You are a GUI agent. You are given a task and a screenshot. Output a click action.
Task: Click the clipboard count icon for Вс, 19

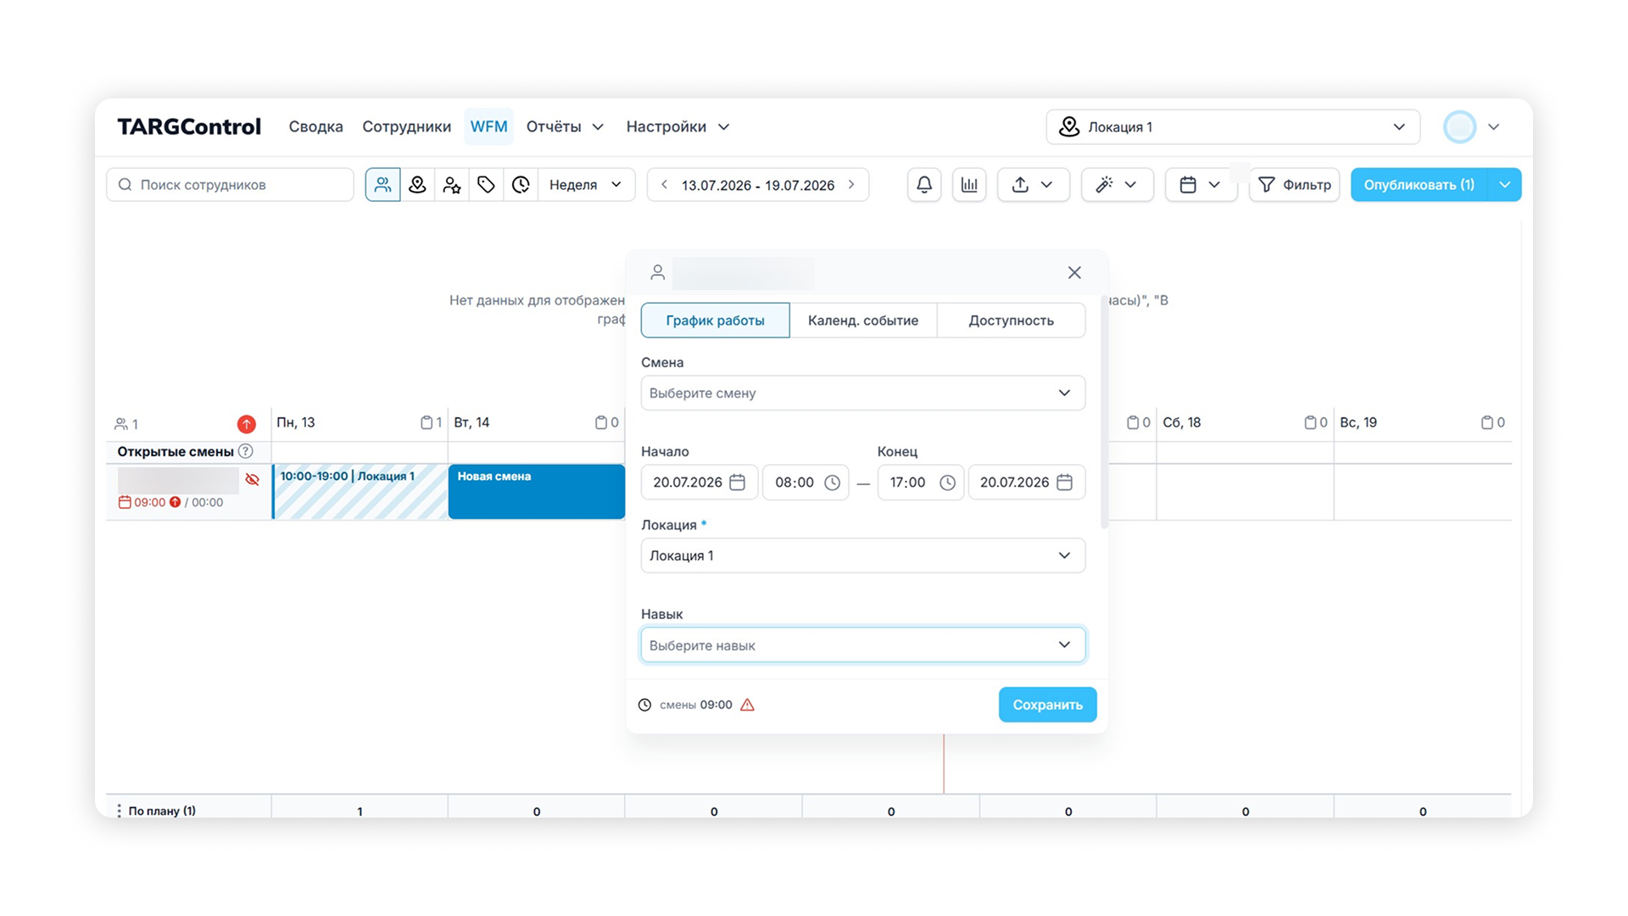pyautogui.click(x=1486, y=422)
